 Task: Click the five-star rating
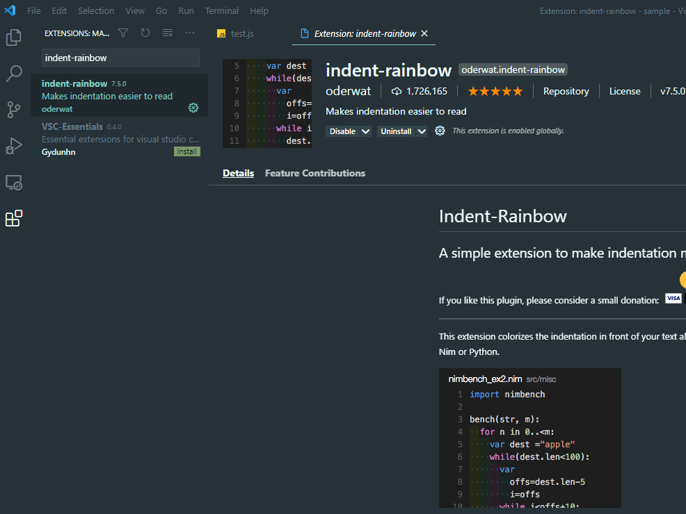coord(495,91)
